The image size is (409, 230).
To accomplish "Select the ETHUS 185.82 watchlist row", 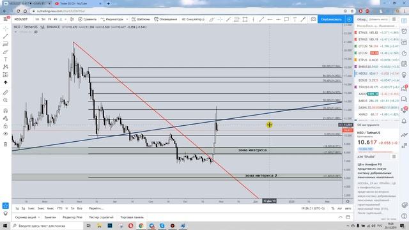I will 376,33.
